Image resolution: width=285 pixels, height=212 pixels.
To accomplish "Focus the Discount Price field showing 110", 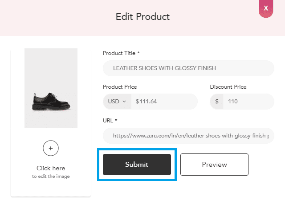I will tap(248, 102).
